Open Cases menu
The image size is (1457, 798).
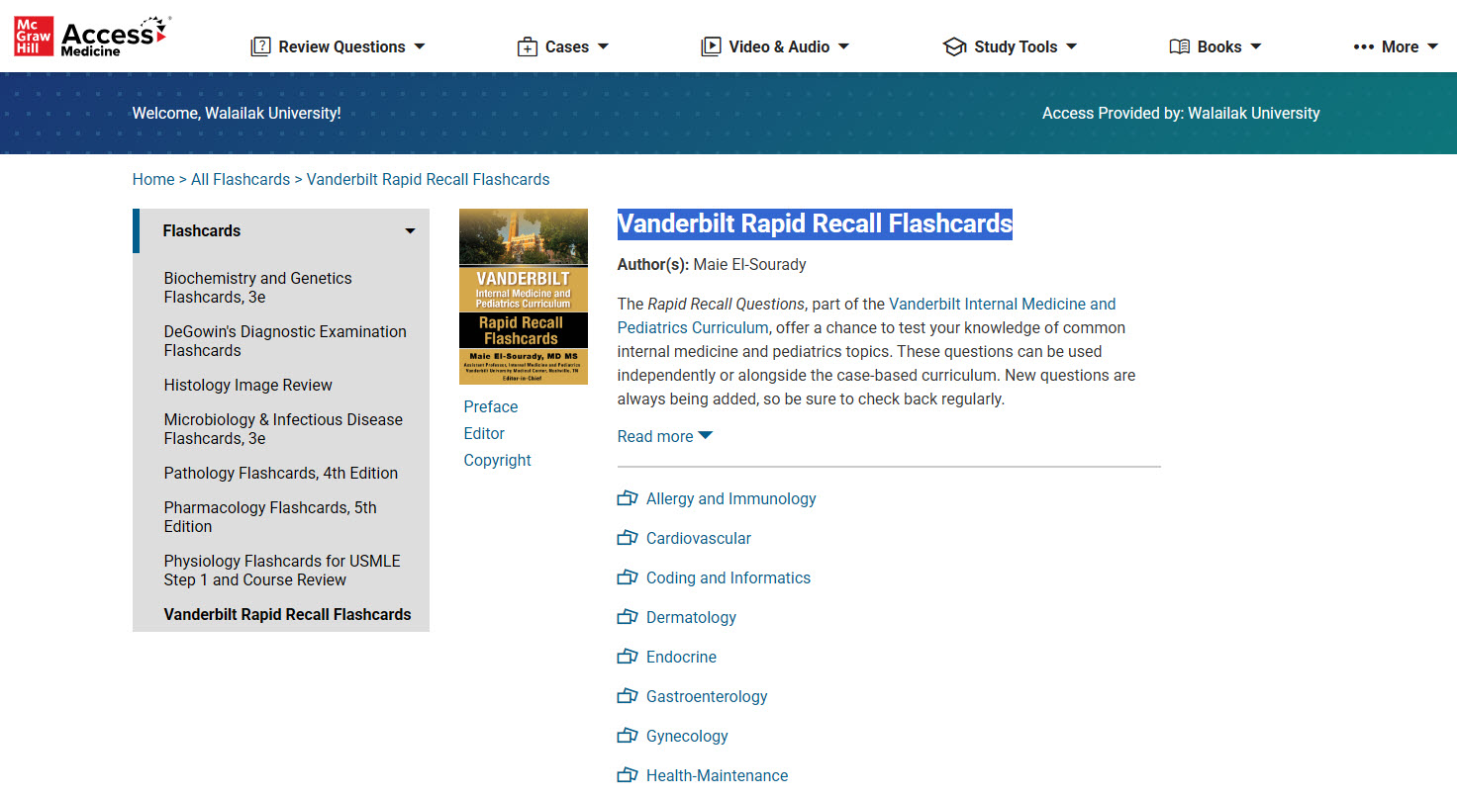563,46
